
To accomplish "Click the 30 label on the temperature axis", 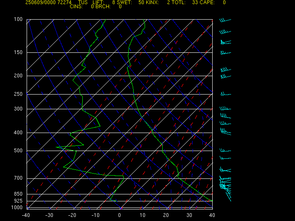I will pos(189,215).
